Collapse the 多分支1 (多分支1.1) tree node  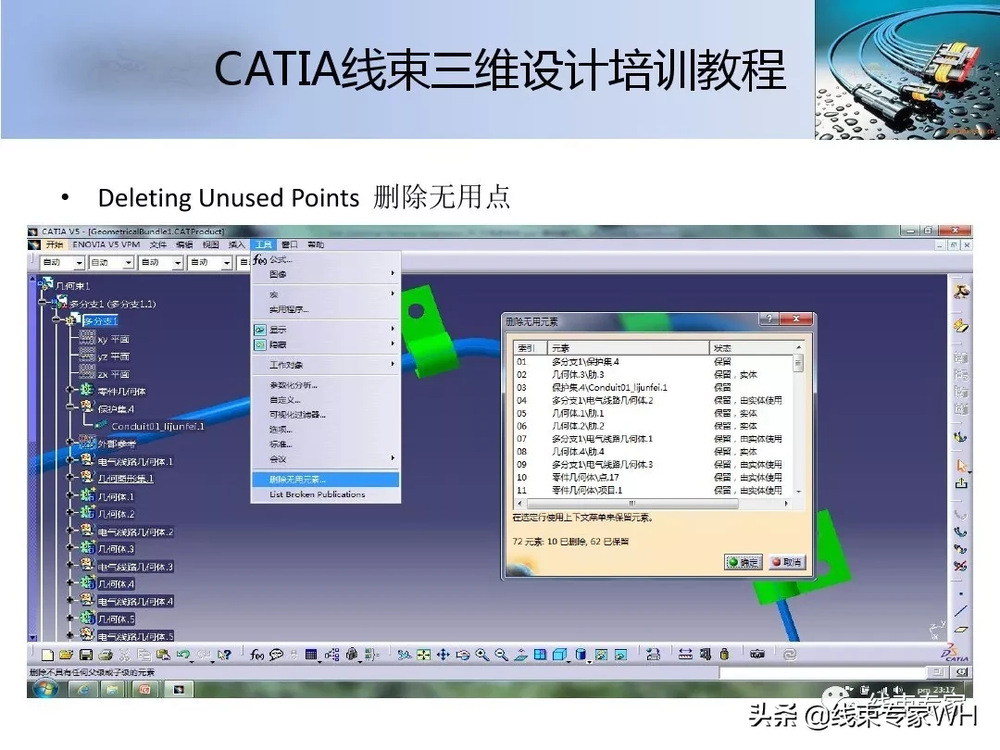click(42, 303)
